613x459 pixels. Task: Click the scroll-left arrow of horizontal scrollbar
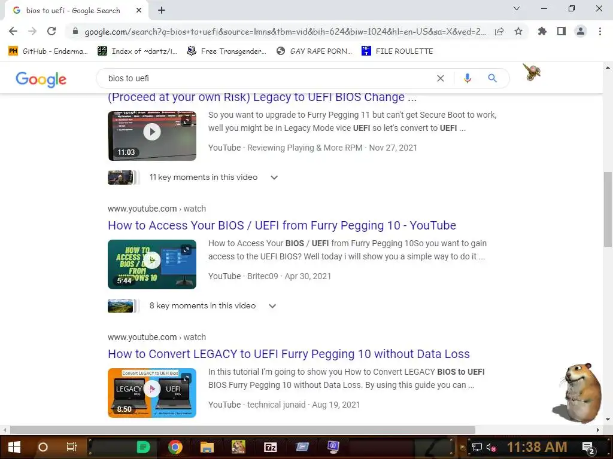[5, 430]
